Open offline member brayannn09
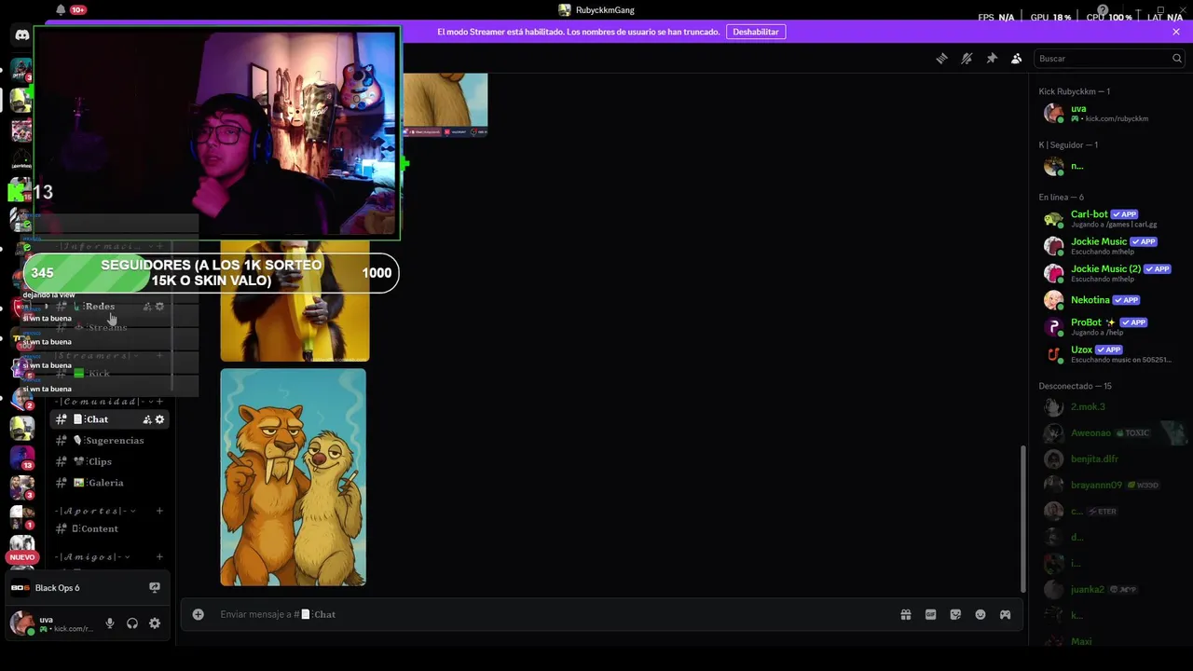This screenshot has height=671, width=1193. 1109,486
